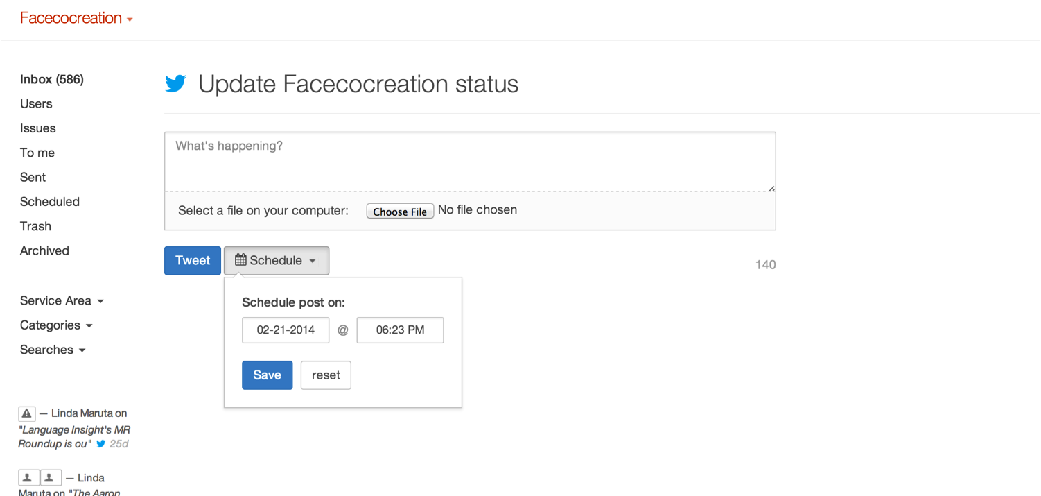The height and width of the screenshot is (496, 1041).
Task: Click the second user avatar icon in sidebar
Action: pos(50,478)
